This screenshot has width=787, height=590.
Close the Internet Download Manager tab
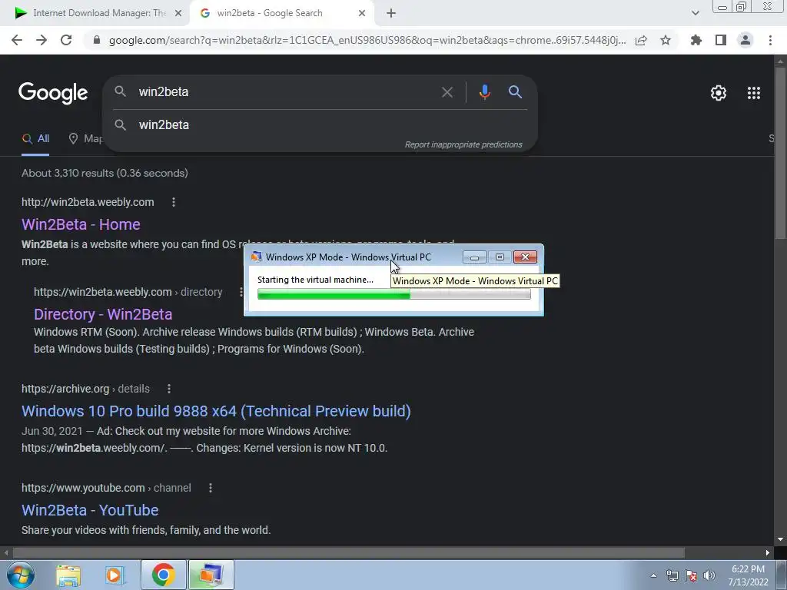point(178,13)
